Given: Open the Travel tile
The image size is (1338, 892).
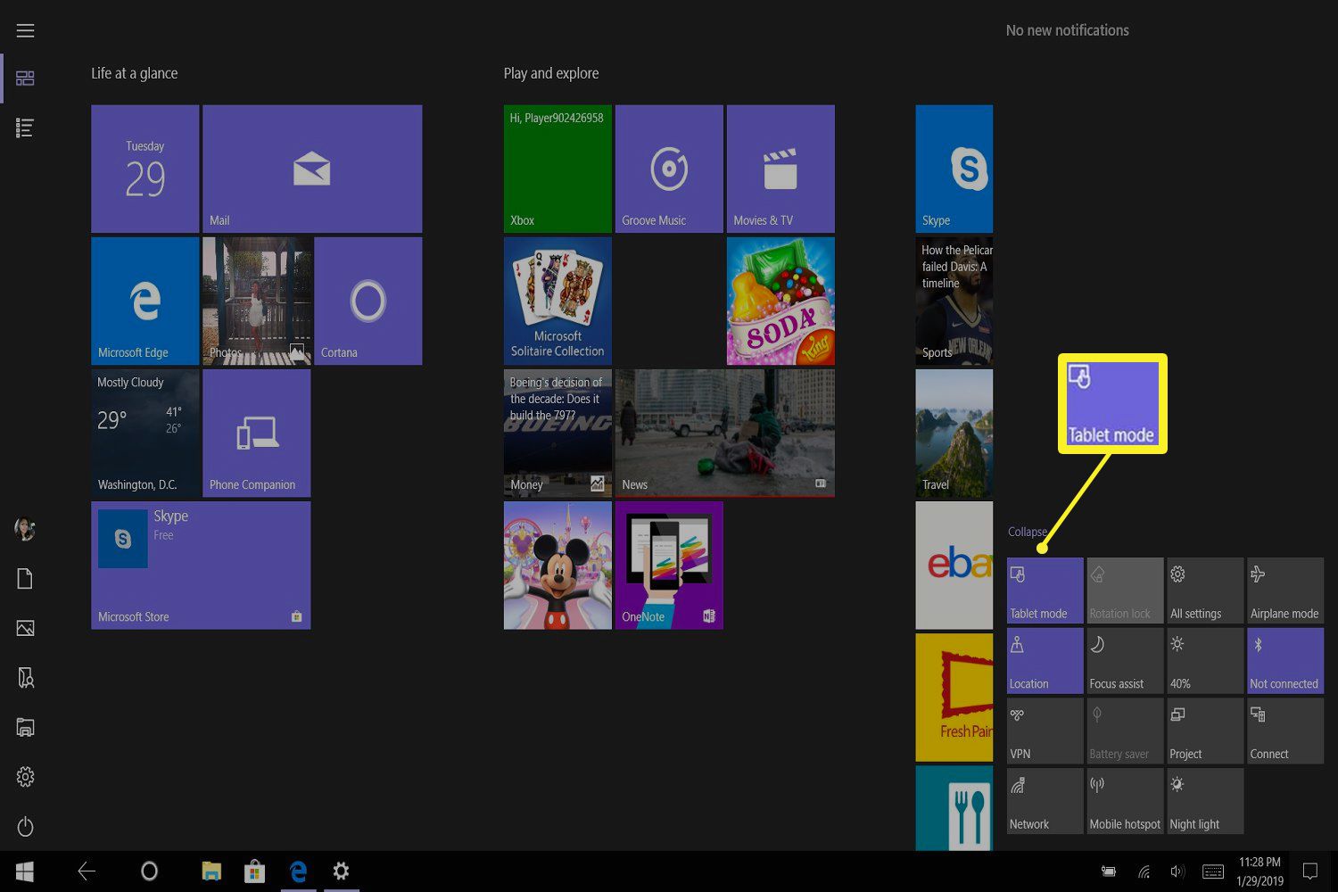Looking at the screenshot, I should (954, 433).
